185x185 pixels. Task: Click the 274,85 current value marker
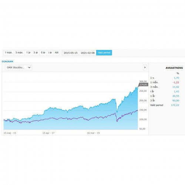point(143,85)
